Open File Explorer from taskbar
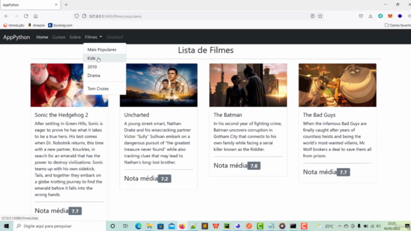Image resolution: width=411 pixels, height=231 pixels. (x=150, y=226)
